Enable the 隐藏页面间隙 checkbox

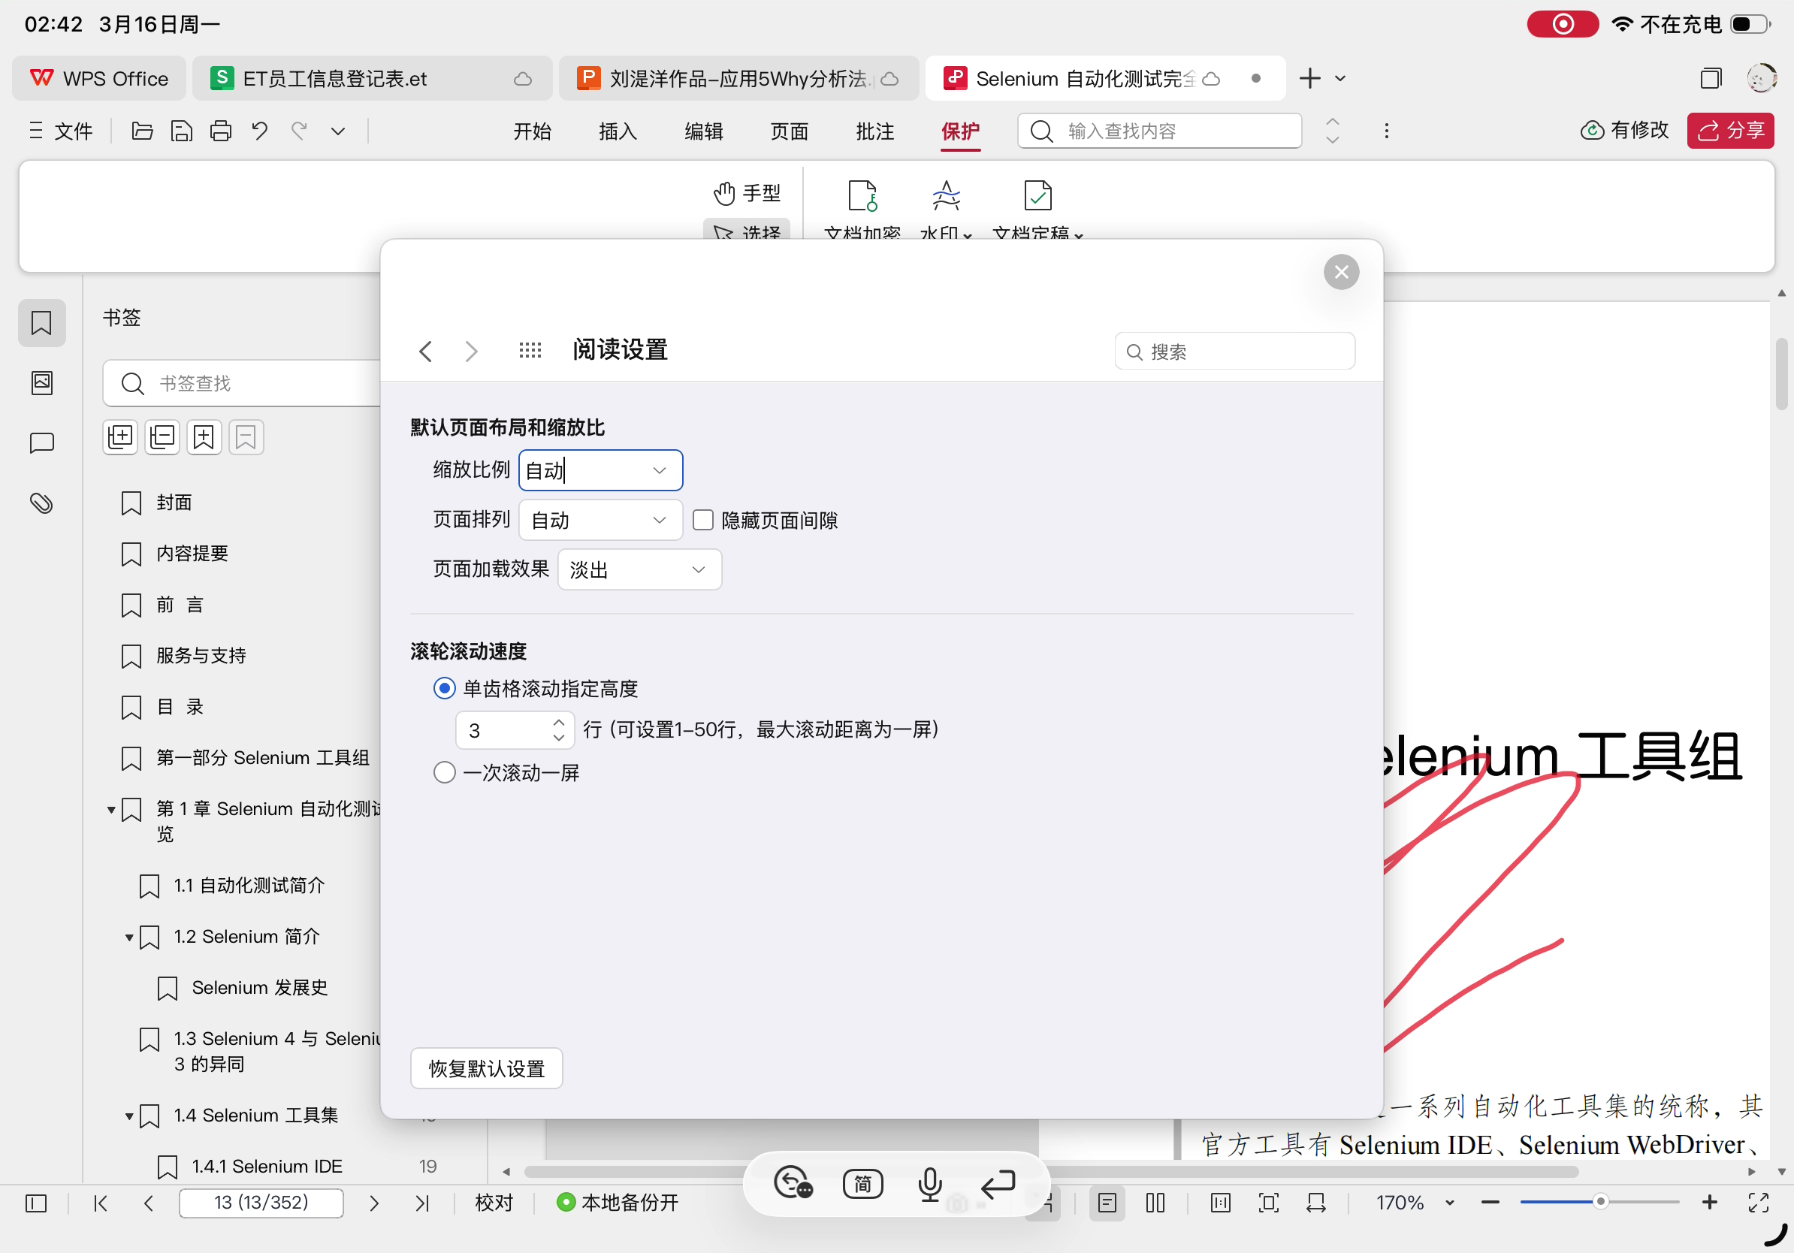pos(703,521)
